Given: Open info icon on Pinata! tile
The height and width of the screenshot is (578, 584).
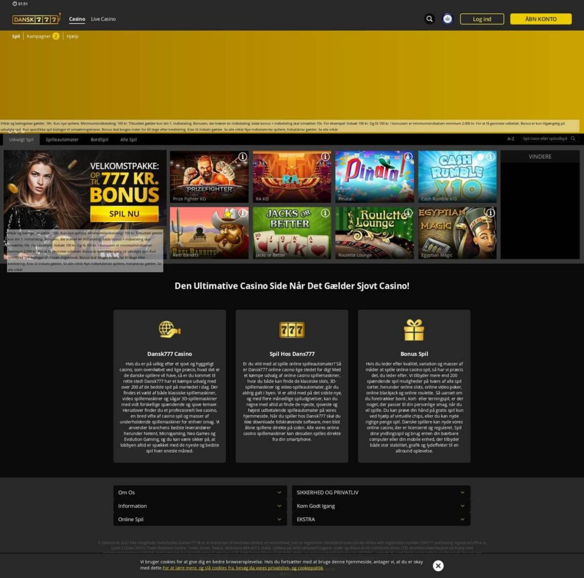Looking at the screenshot, I should (x=408, y=157).
